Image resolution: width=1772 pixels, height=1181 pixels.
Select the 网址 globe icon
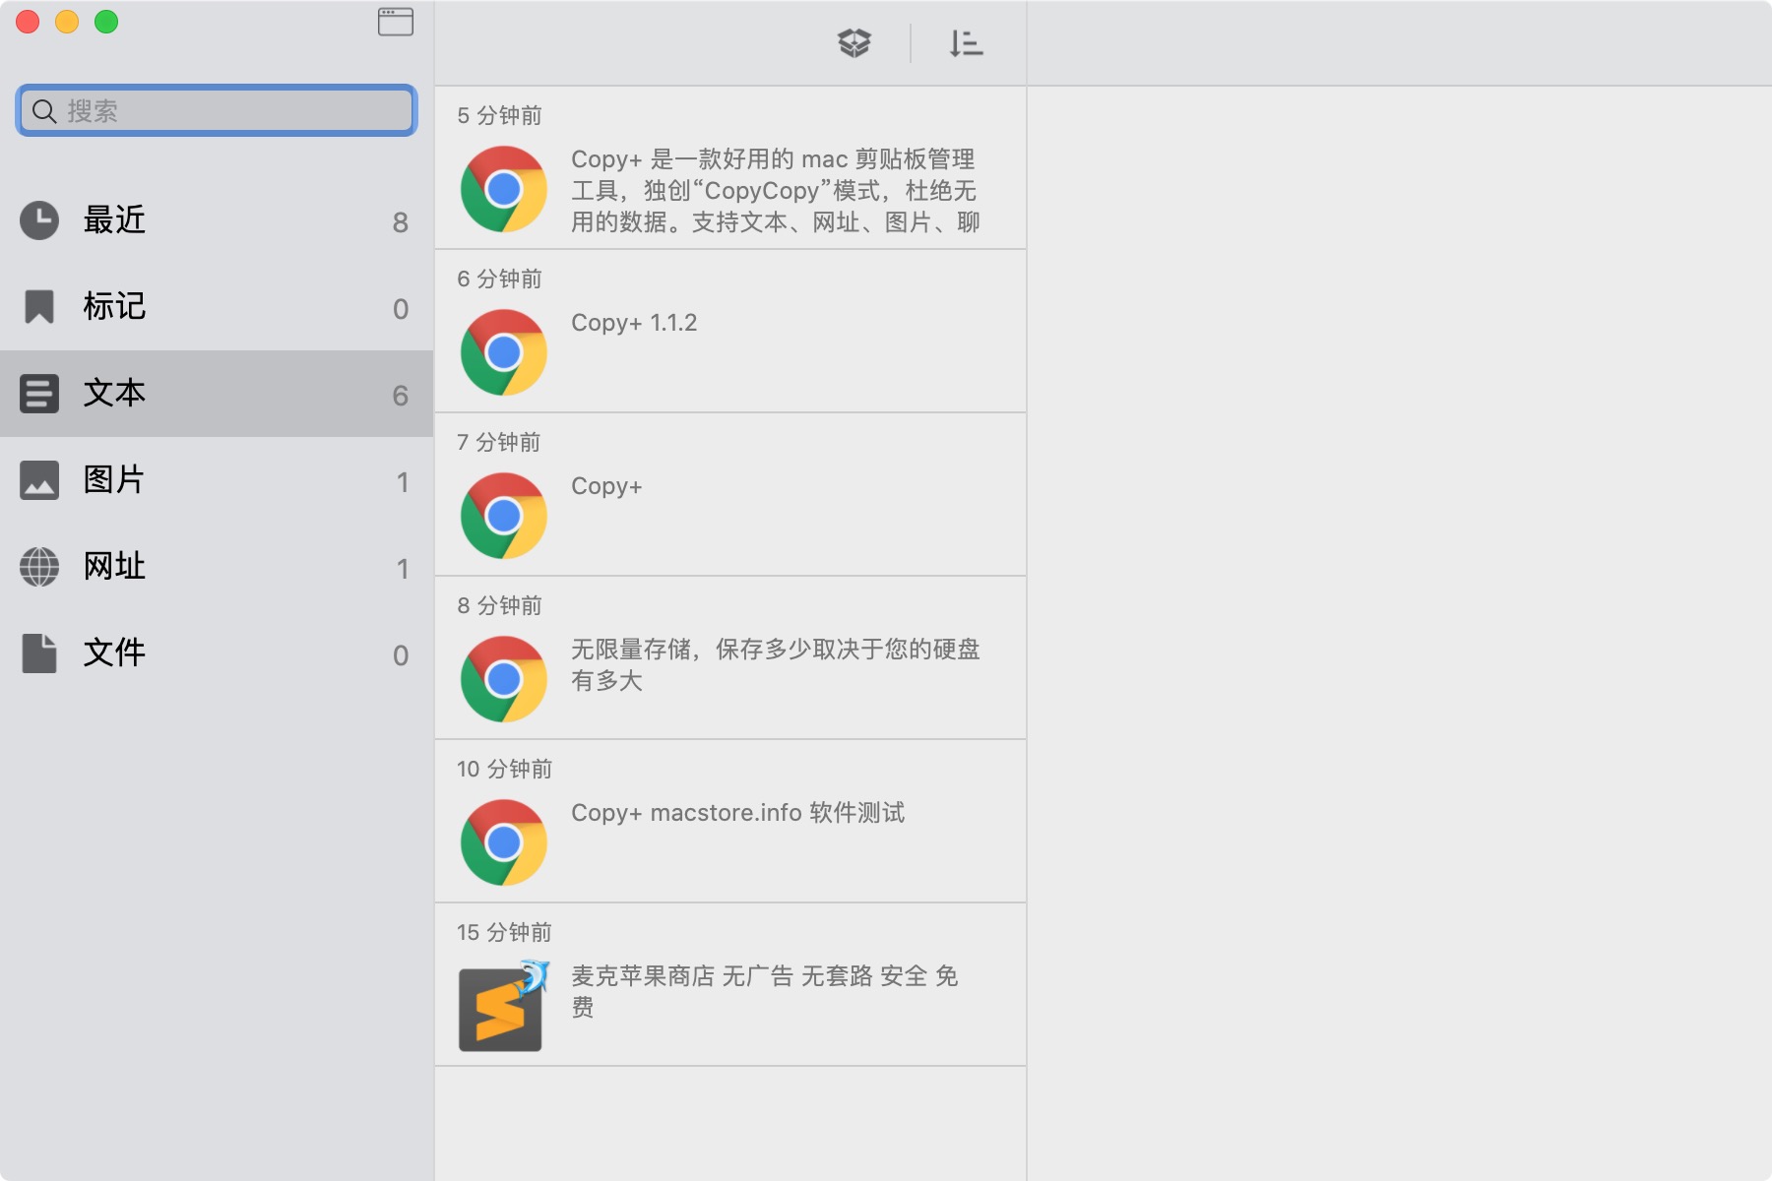coord(39,567)
